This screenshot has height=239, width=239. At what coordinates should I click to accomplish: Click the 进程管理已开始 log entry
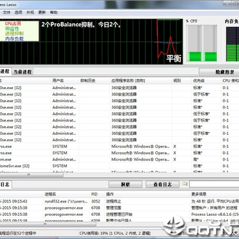[x=119, y=214]
